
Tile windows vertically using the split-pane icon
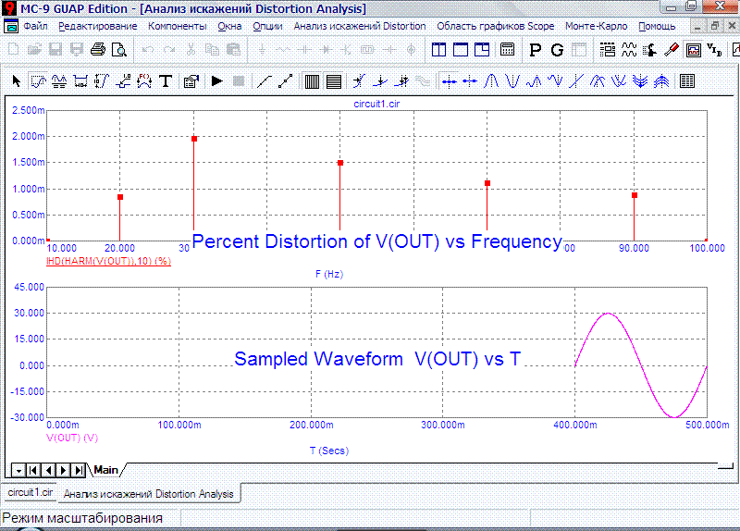[438, 50]
